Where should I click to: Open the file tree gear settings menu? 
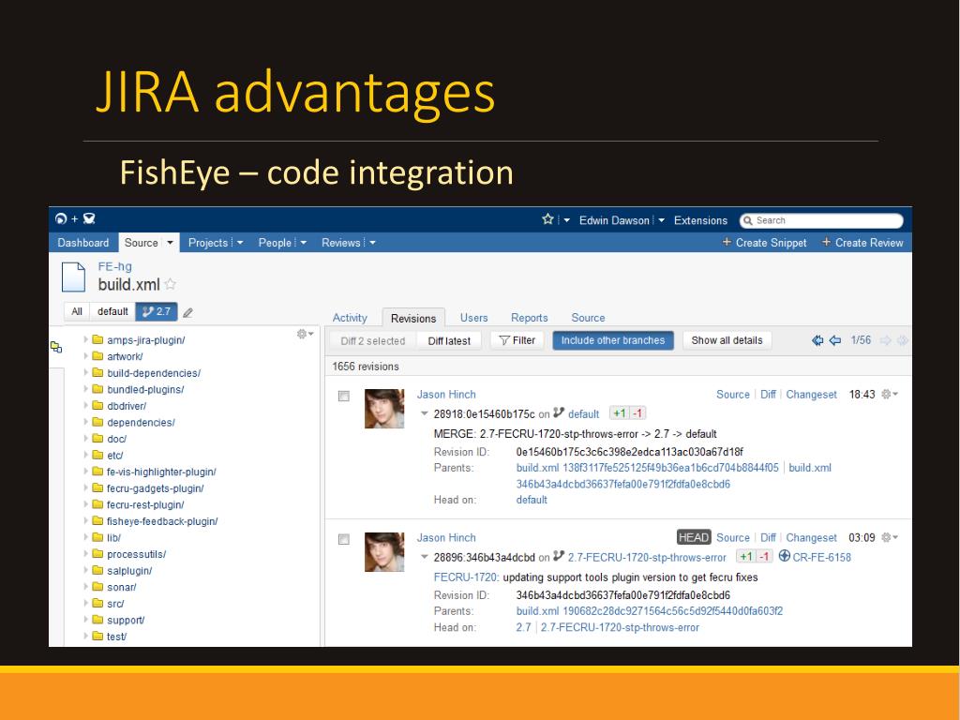pos(305,334)
